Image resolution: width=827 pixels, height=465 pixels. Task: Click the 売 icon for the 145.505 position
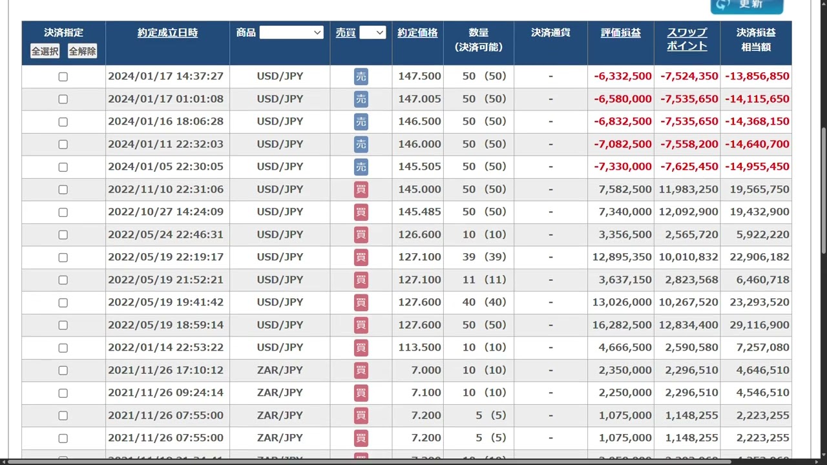click(361, 167)
